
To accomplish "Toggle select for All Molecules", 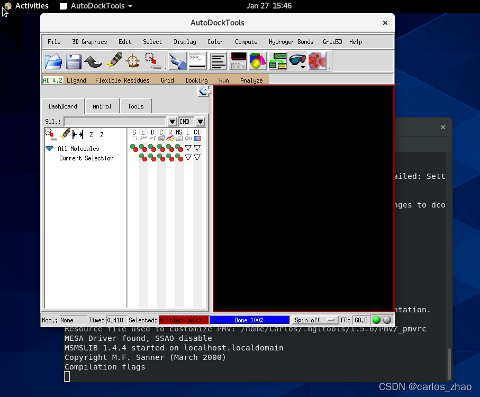I will [134, 148].
